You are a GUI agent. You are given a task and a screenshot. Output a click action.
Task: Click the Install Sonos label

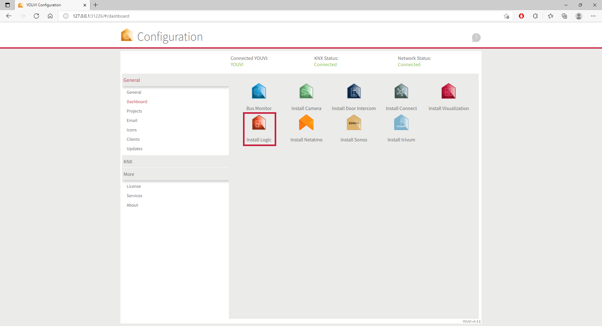(354, 140)
